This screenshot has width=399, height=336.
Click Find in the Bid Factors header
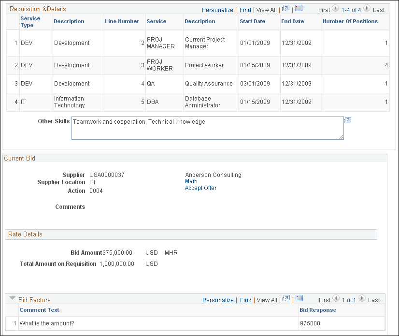(245, 300)
